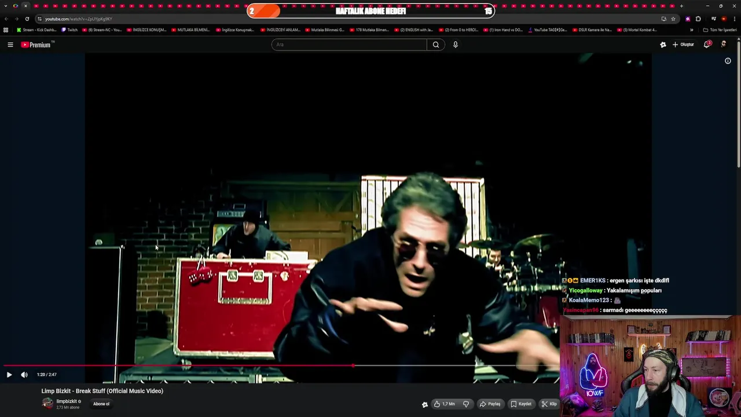
Task: Expand the hidden bookmarks chevron
Action: [x=691, y=30]
